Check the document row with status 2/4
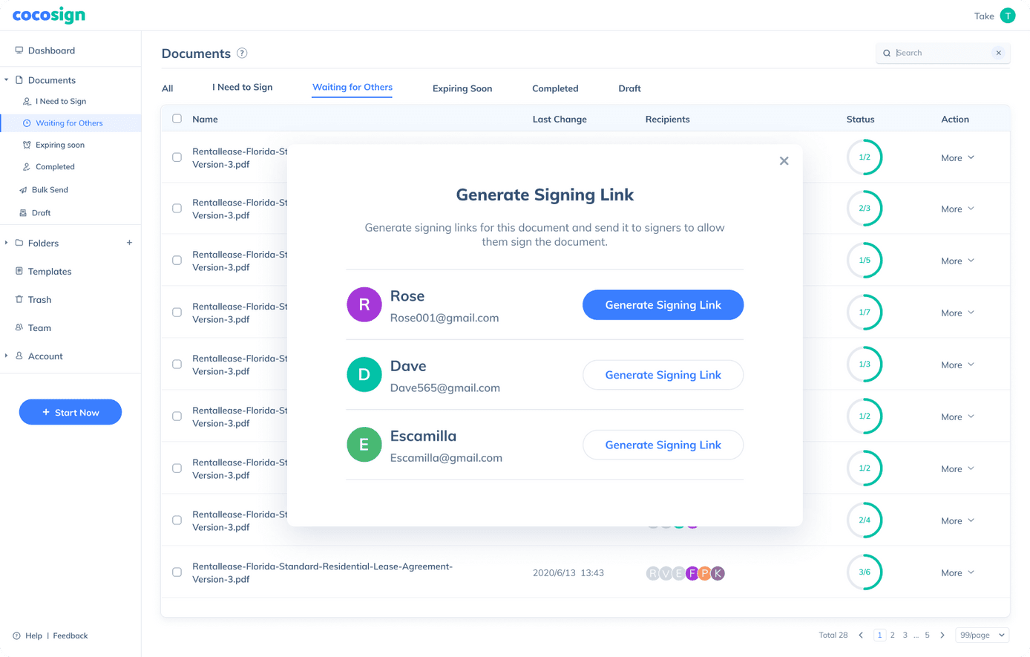Viewport: 1030px width, 657px height. [x=177, y=520]
